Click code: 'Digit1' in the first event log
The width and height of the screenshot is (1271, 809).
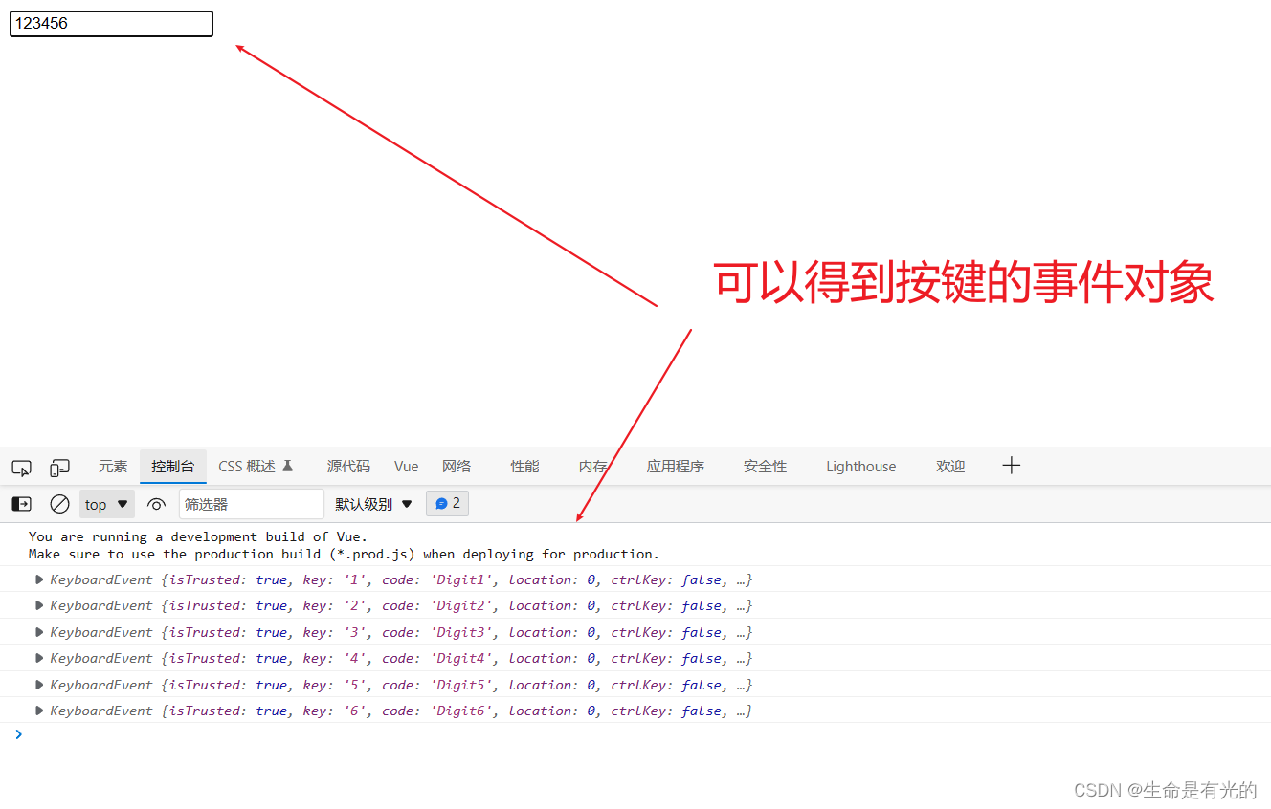[436, 579]
